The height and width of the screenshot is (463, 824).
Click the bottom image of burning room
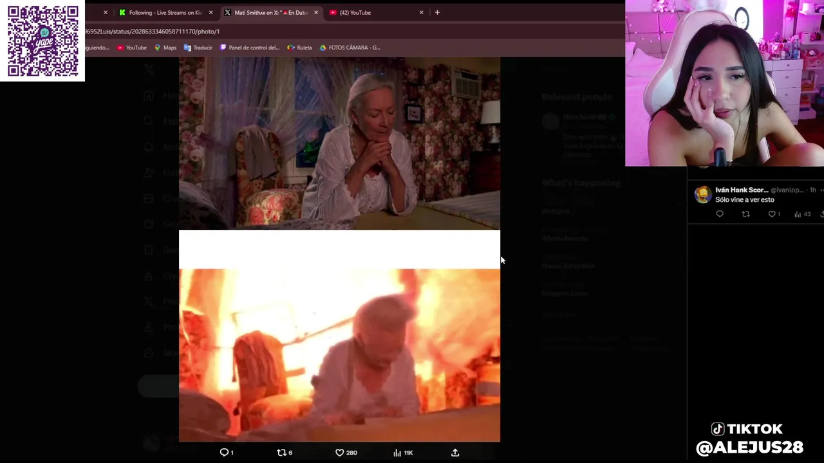[x=339, y=355]
